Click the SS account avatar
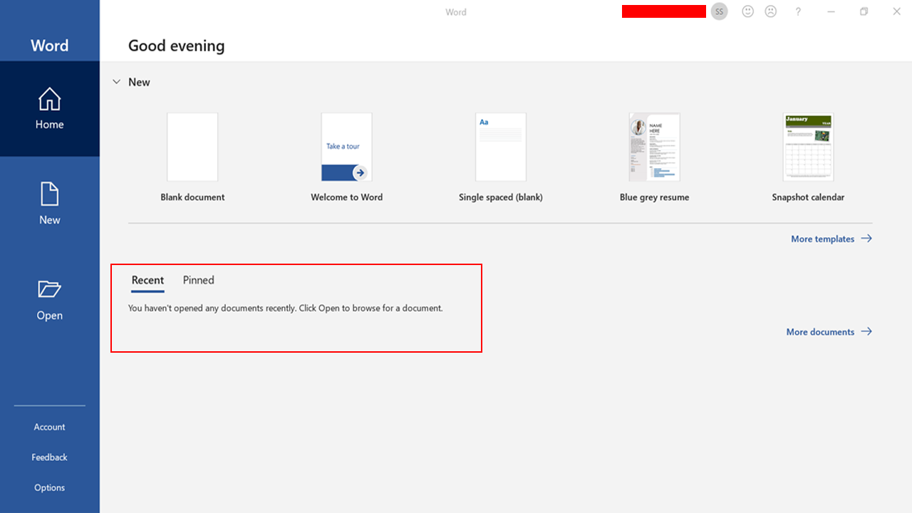This screenshot has width=912, height=513. click(x=719, y=11)
